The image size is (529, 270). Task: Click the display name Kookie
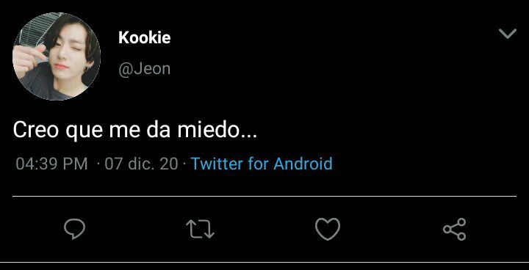coord(145,37)
